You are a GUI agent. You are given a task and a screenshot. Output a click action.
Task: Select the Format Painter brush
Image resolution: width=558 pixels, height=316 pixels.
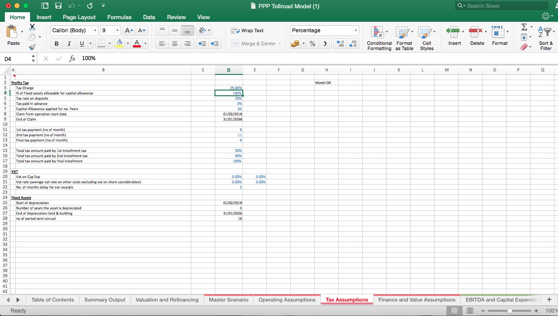click(x=32, y=47)
